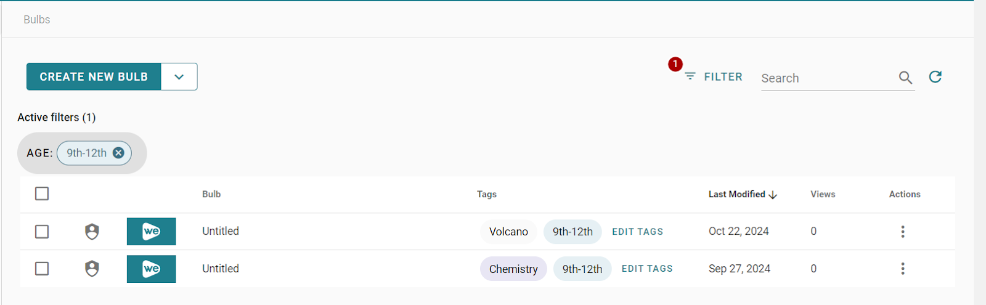Toggle the select-all checkbox in table header
The image size is (986, 305).
point(42,193)
